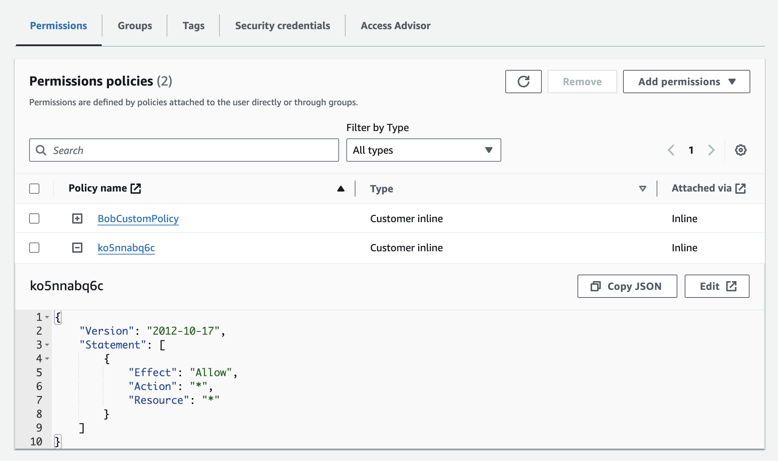Viewport: 778px width, 461px height.
Task: Open the Access Advisor tab
Action: (395, 25)
